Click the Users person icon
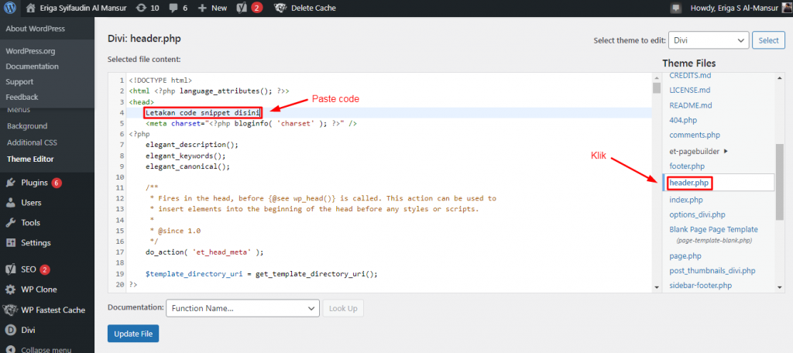 (11, 203)
